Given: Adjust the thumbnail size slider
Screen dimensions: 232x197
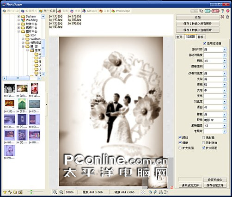Looking at the screenshot, I should tap(31, 192).
